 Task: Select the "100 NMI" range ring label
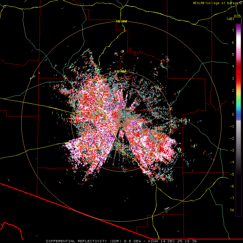click(x=121, y=21)
